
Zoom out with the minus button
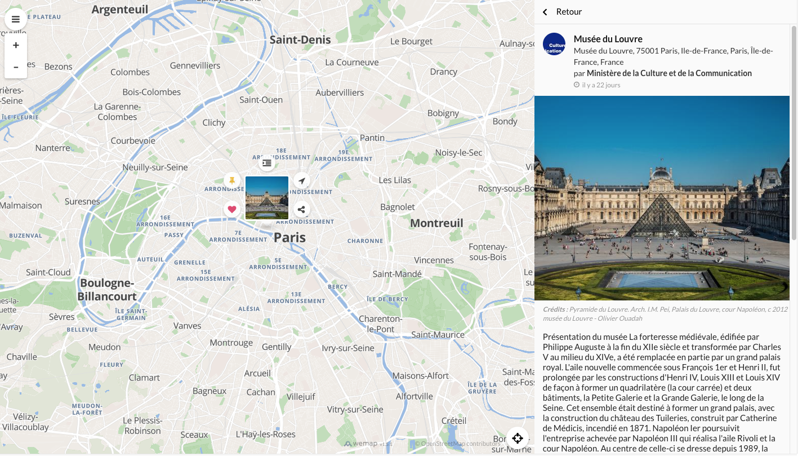pos(16,67)
